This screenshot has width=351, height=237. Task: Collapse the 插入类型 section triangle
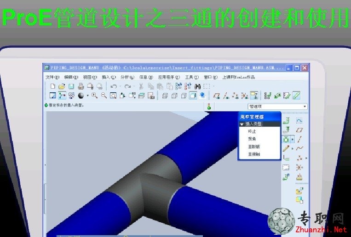pyautogui.click(x=242, y=124)
